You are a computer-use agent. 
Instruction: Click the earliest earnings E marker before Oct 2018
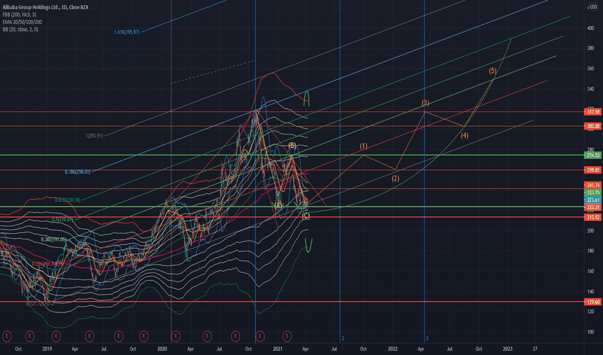pos(6,336)
